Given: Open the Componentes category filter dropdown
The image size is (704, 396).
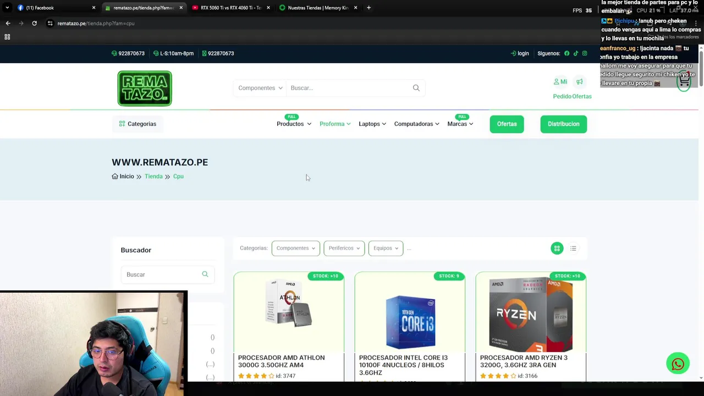Looking at the screenshot, I should (x=295, y=248).
